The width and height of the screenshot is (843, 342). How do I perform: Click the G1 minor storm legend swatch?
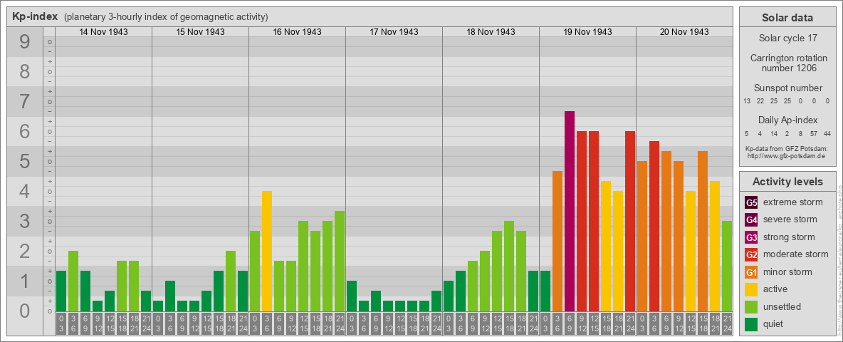click(x=751, y=271)
